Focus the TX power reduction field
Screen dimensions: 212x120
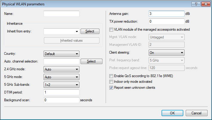click(166, 21)
